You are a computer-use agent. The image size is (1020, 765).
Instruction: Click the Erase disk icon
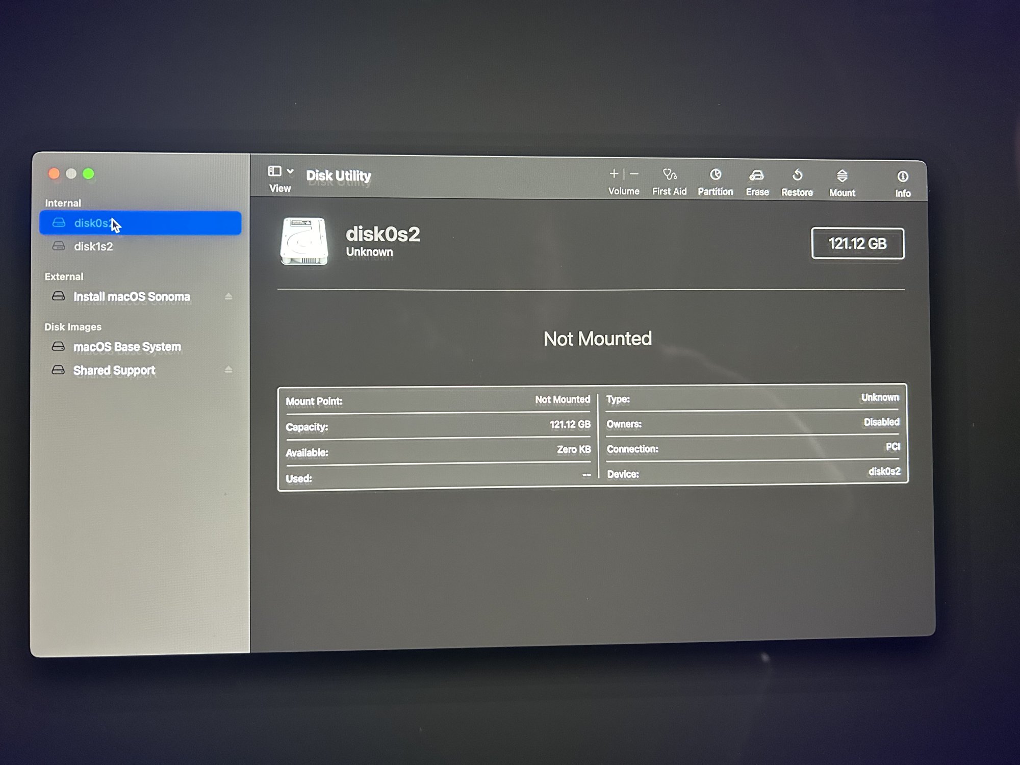coord(757,176)
